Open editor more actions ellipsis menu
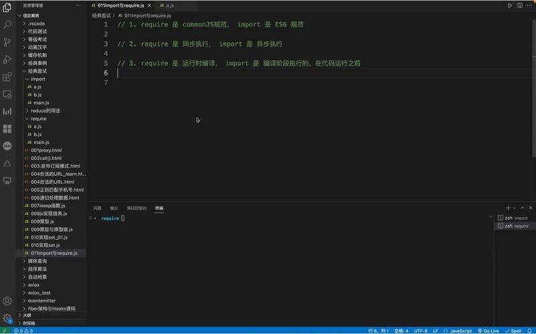The image size is (536, 334). (x=529, y=5)
